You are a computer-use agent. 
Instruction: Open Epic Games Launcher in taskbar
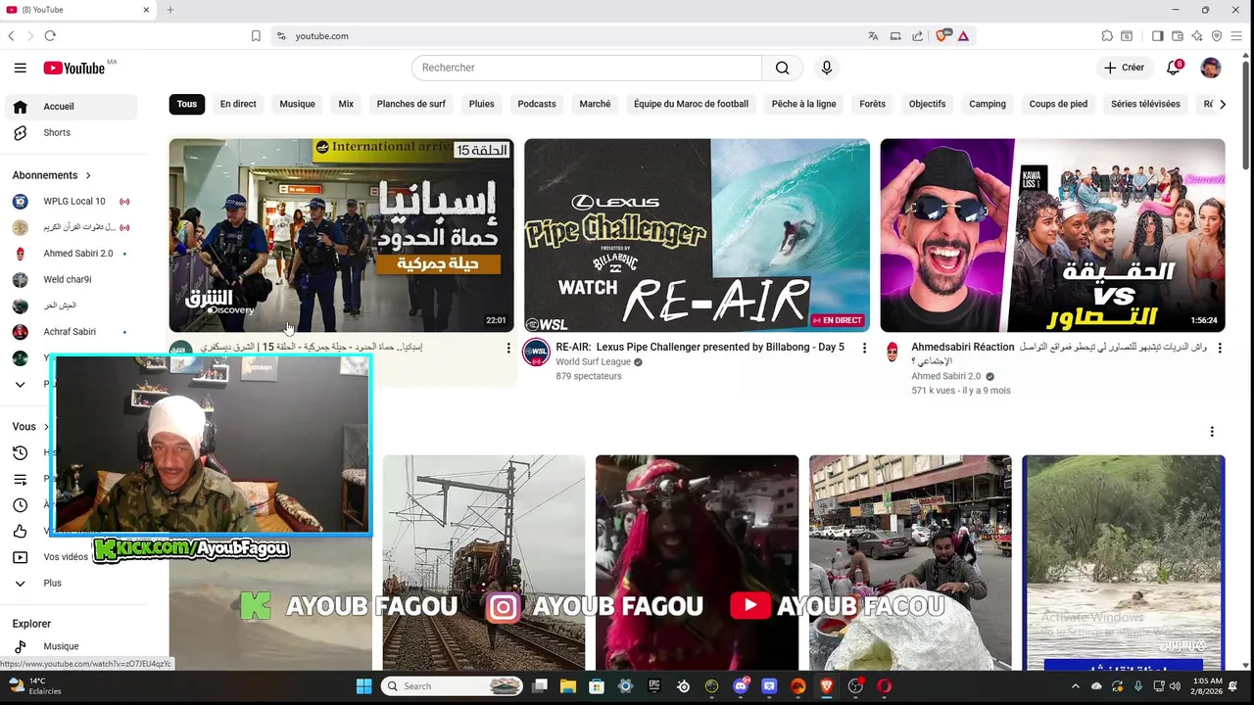pos(654,686)
